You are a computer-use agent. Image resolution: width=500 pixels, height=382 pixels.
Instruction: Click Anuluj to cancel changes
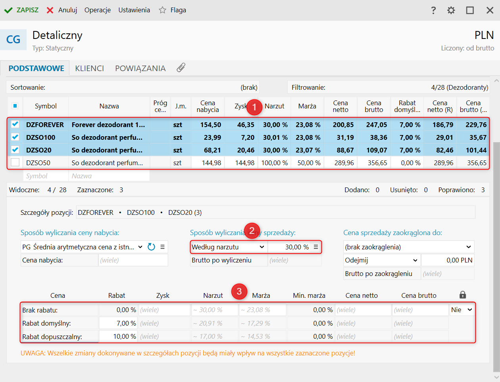point(62,10)
